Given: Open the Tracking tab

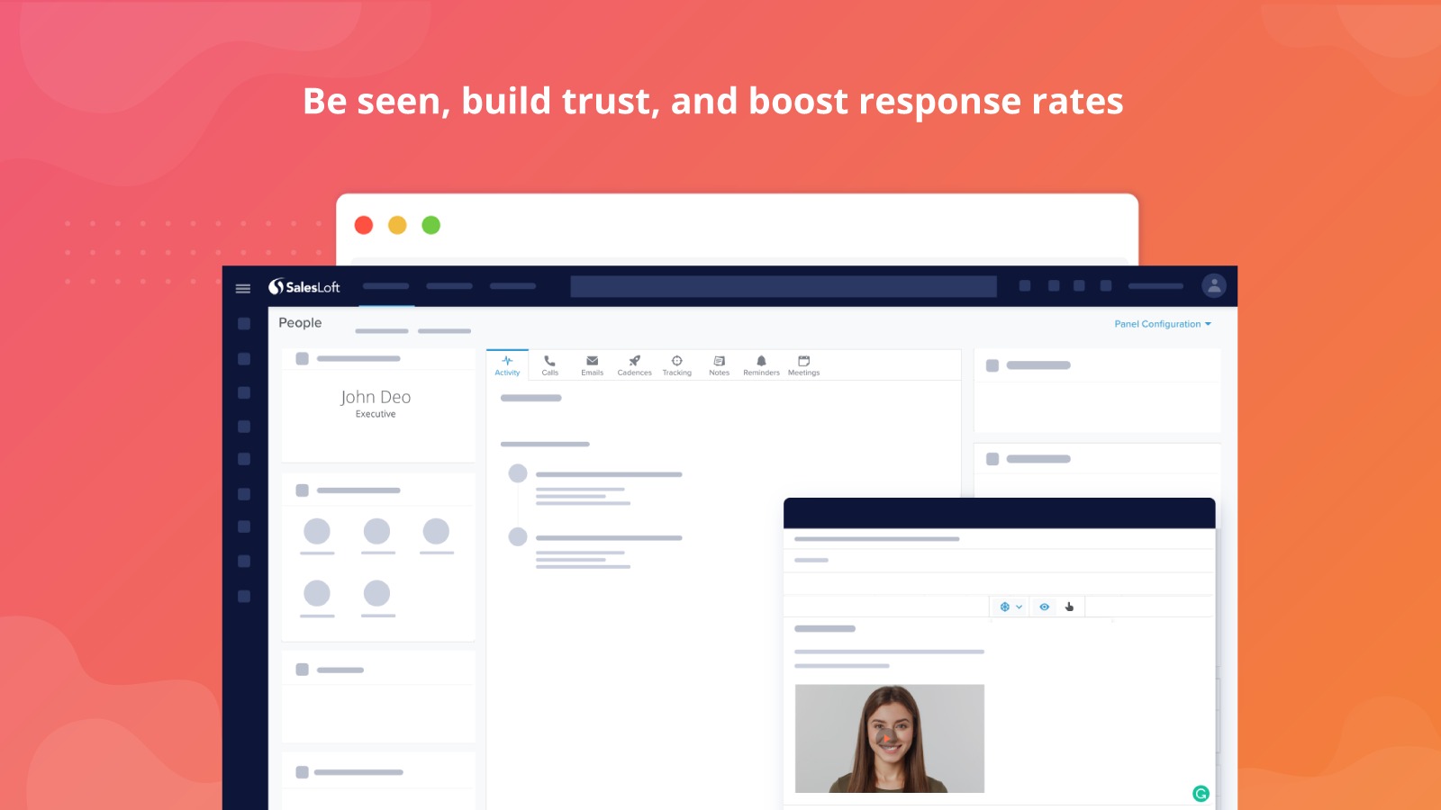Looking at the screenshot, I should point(676,365).
